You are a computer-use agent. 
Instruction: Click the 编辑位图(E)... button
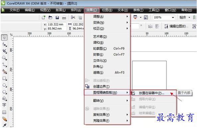[x=176, y=26]
